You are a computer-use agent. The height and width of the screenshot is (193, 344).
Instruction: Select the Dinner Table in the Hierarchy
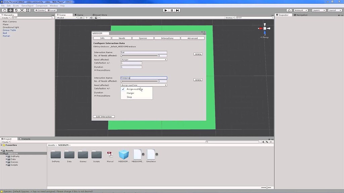click(x=9, y=30)
